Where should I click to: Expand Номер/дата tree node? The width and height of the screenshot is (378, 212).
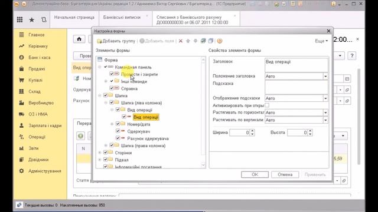[112, 124]
